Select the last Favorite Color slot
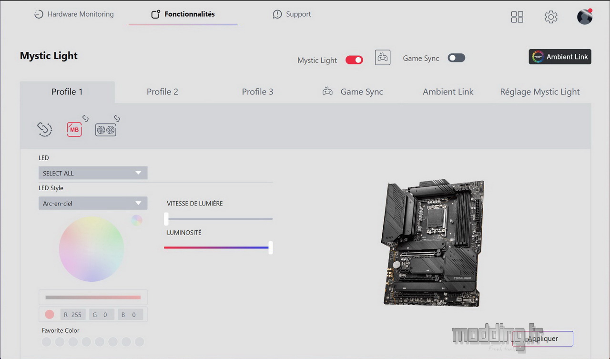Viewport: 610px width, 359px height. (140, 342)
